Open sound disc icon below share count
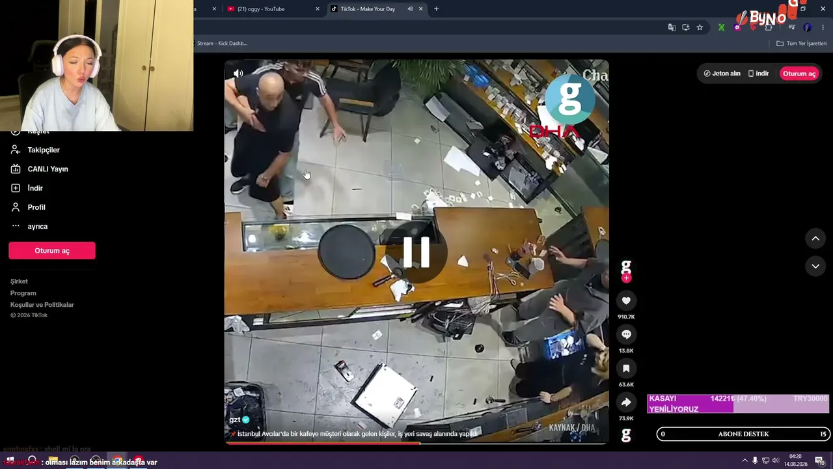 pos(626,435)
